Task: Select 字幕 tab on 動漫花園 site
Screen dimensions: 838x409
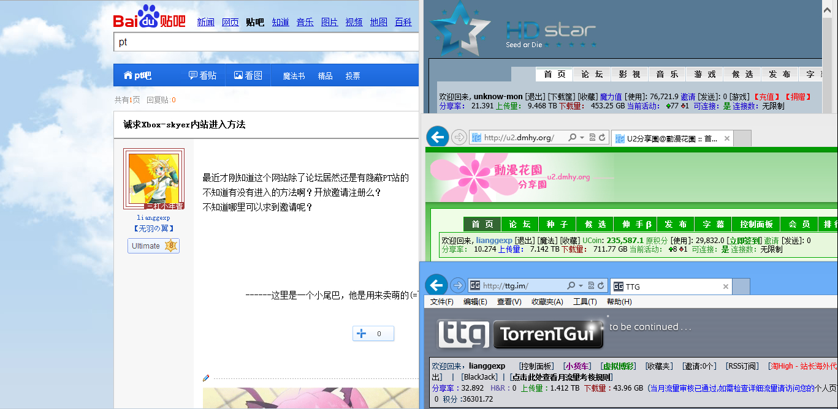Action: click(x=714, y=224)
